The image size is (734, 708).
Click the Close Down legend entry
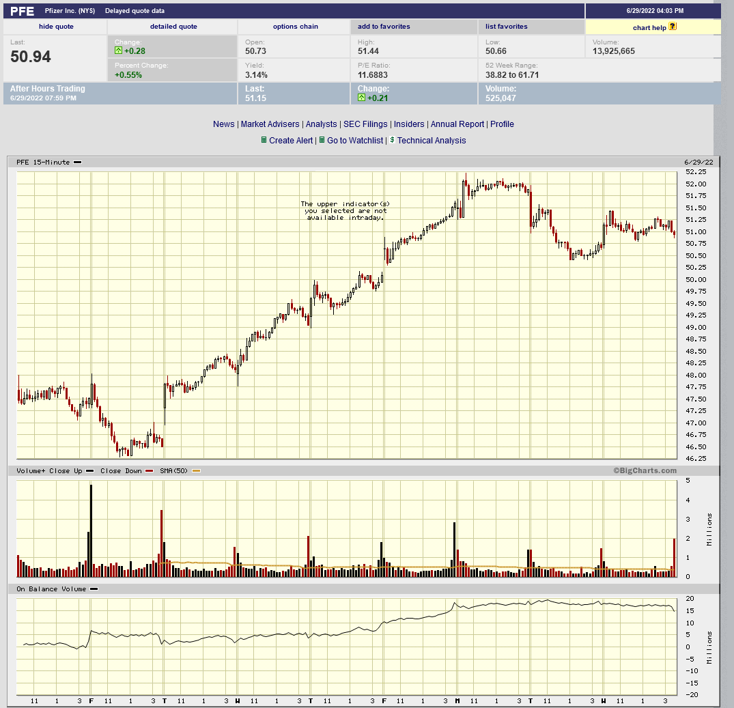(127, 471)
